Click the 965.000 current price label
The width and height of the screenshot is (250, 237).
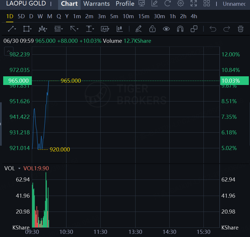[16, 81]
